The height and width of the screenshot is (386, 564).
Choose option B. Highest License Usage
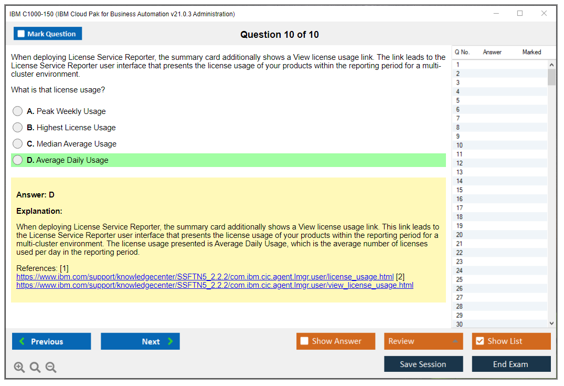[18, 128]
